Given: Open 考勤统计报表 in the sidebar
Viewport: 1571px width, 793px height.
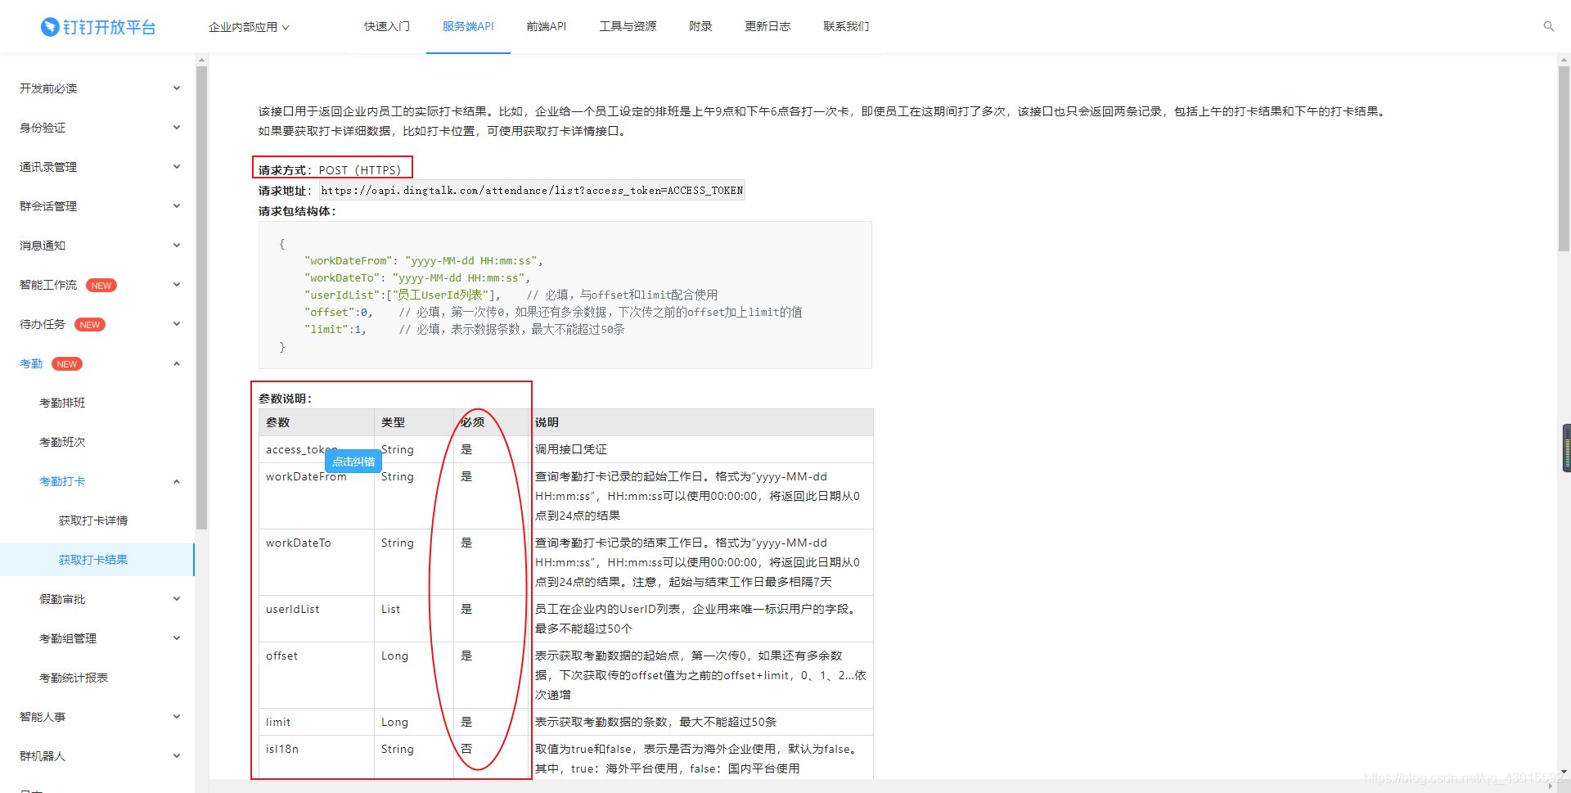Looking at the screenshot, I should (74, 678).
